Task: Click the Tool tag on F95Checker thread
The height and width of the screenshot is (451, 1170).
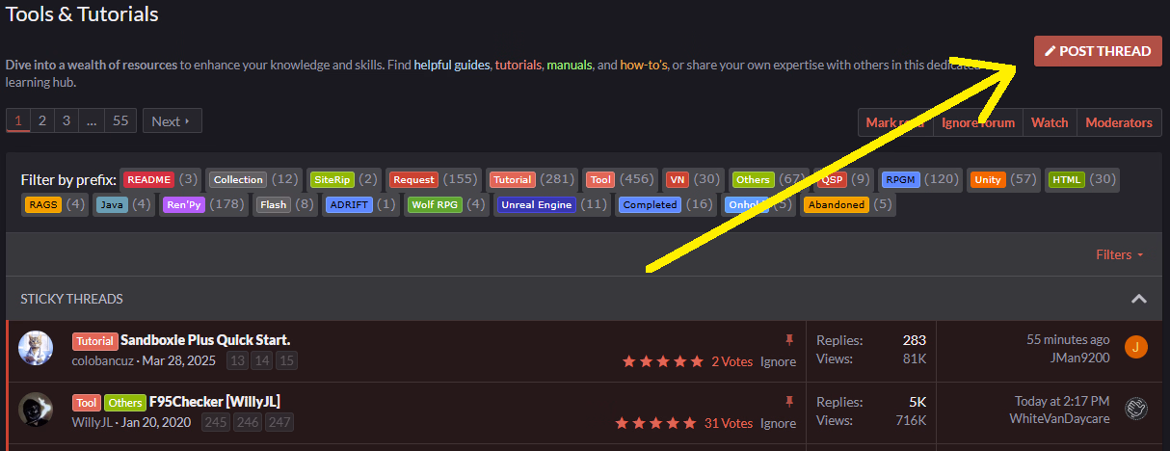Action: (x=86, y=402)
